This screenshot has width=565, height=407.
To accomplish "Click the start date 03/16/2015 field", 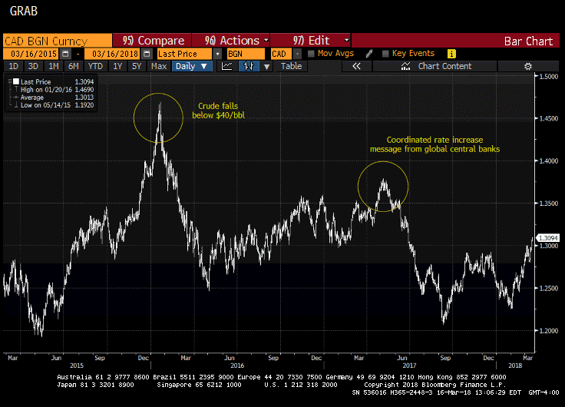I will click(x=31, y=54).
